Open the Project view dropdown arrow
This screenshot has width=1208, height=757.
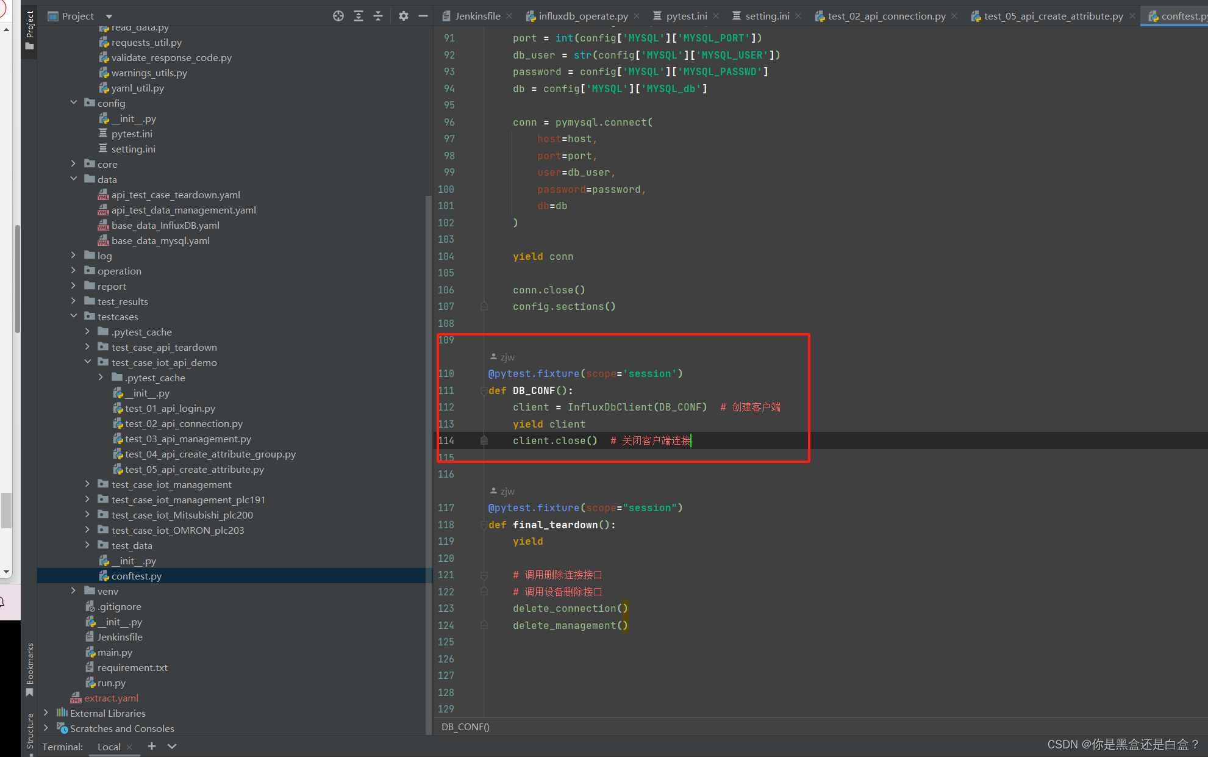pyautogui.click(x=109, y=16)
